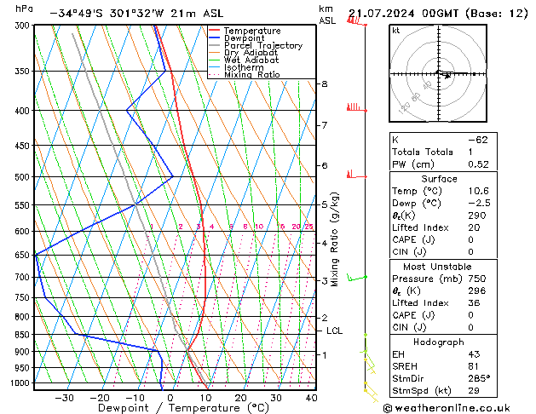Click the StmDir value 285°

479,379
